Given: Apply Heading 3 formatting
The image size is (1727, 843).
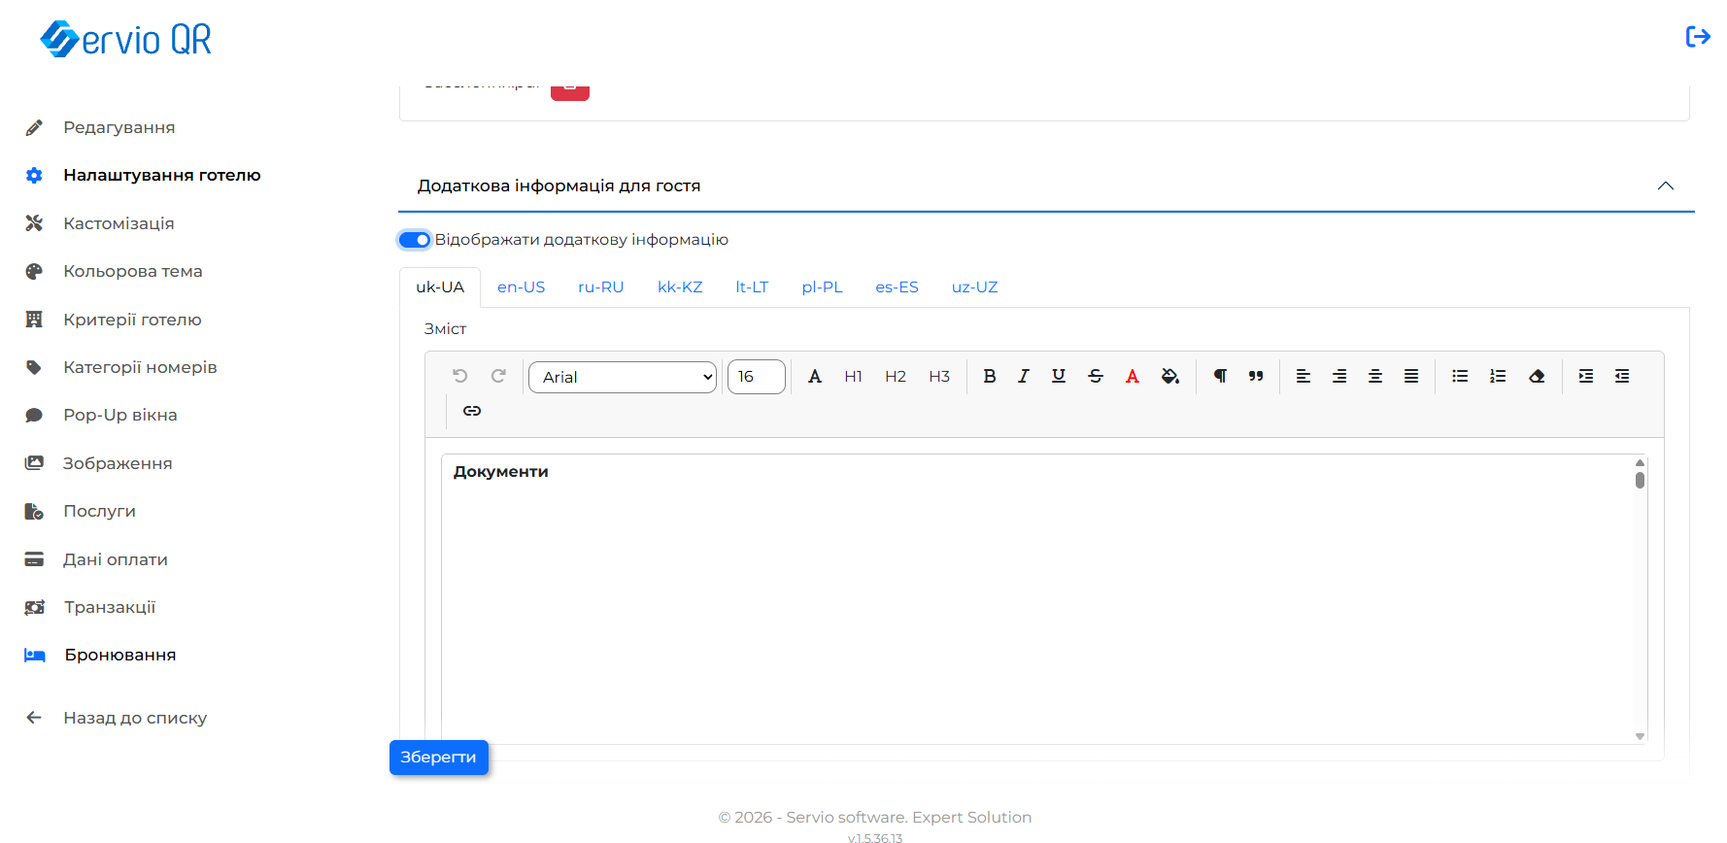Looking at the screenshot, I should [x=939, y=376].
